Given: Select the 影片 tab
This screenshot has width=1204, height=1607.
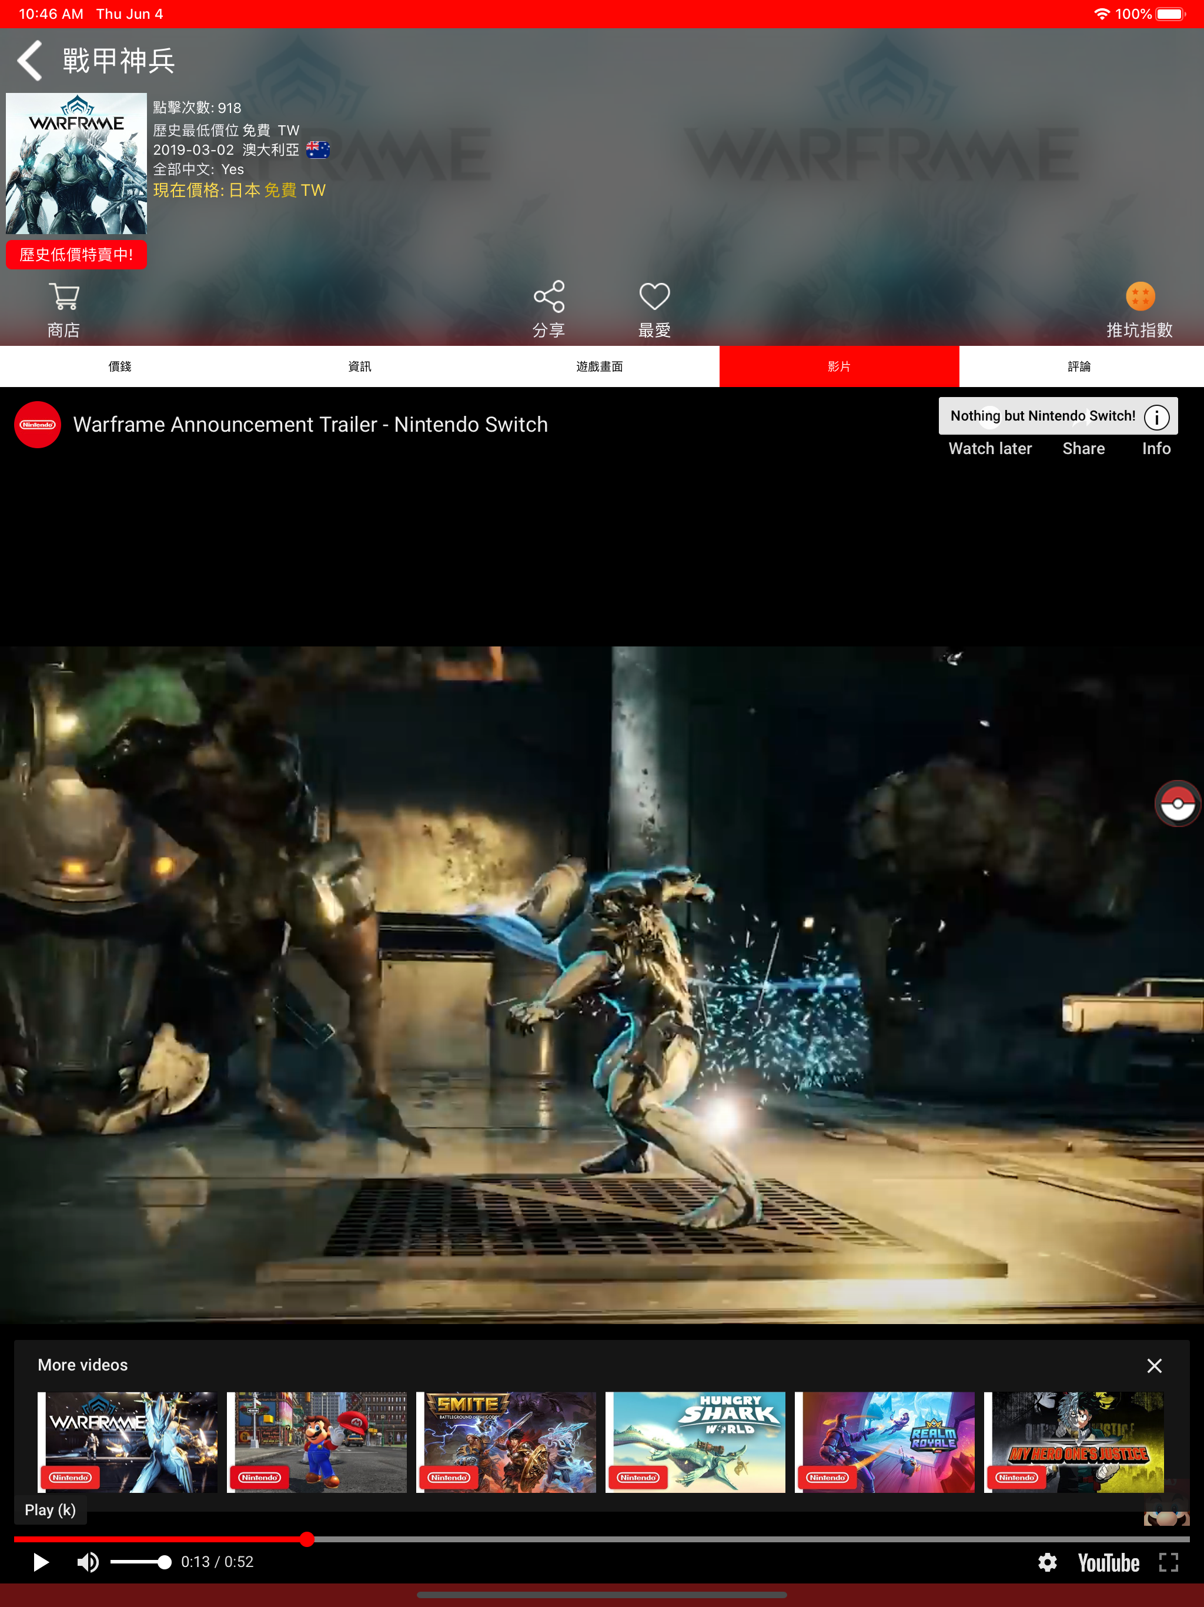Looking at the screenshot, I should point(840,367).
